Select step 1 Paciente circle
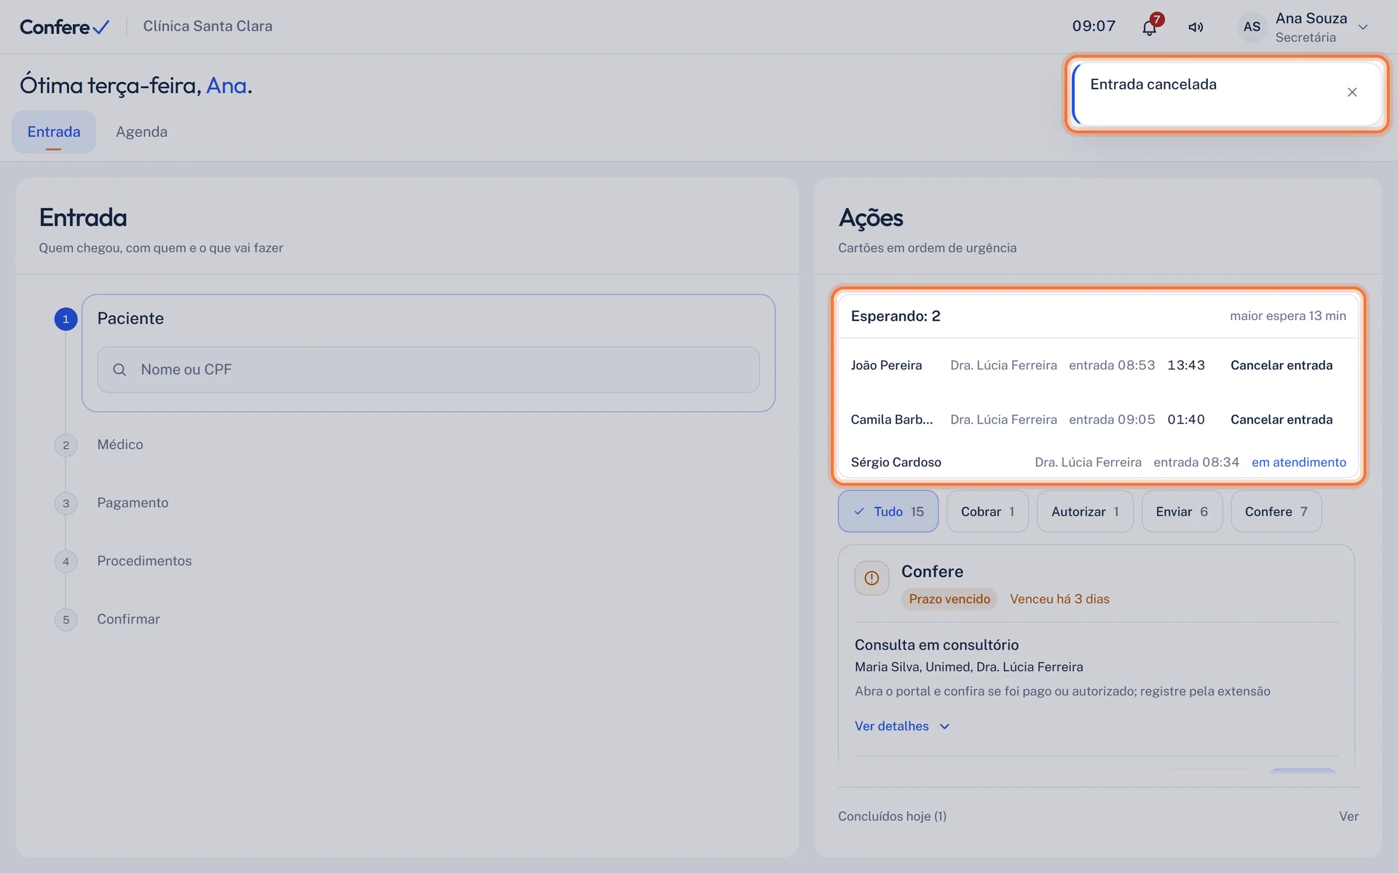1398x873 pixels. (x=66, y=319)
